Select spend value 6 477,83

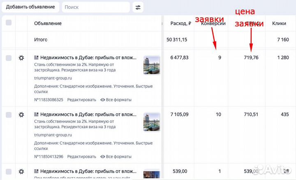pyautogui.click(x=179, y=58)
